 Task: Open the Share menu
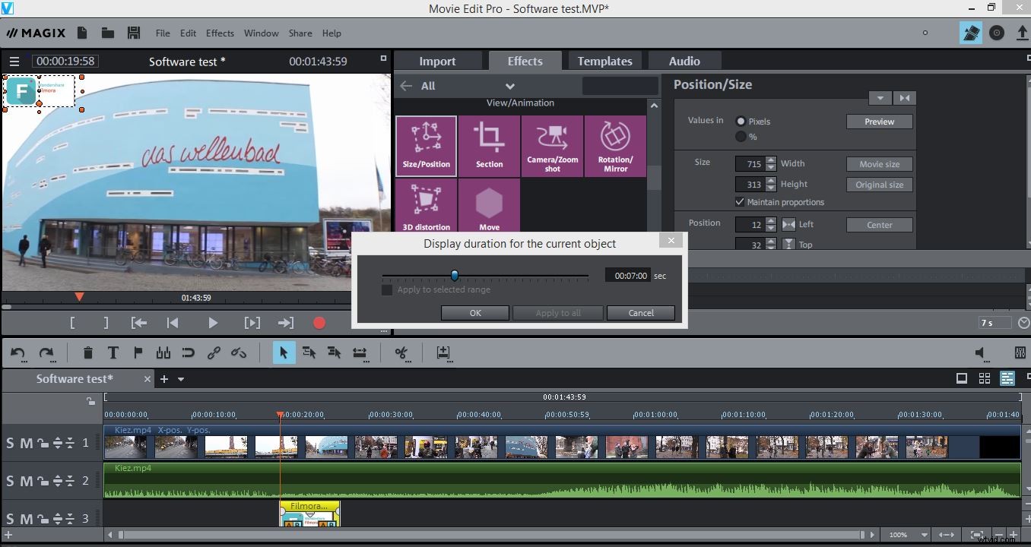(x=300, y=33)
